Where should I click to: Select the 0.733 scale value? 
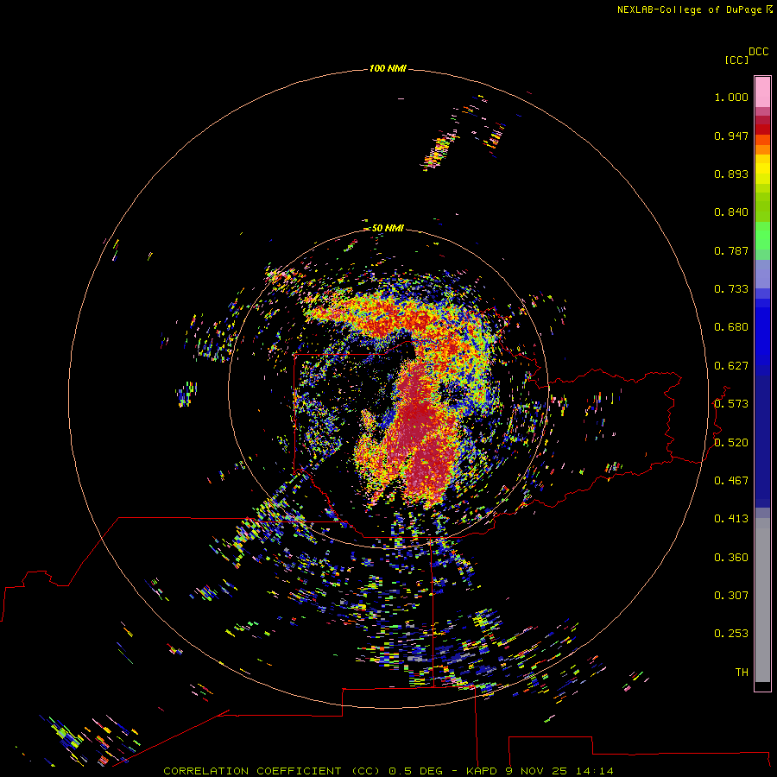pyautogui.click(x=731, y=289)
